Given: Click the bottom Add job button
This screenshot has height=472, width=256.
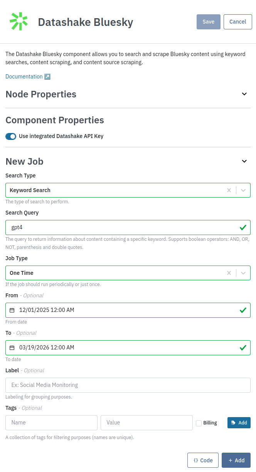Looking at the screenshot, I should point(236,460).
